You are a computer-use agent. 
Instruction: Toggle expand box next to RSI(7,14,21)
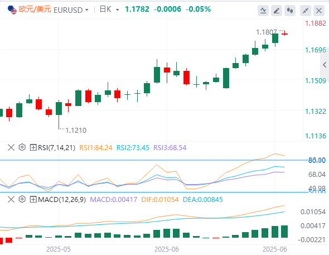pos(33,147)
